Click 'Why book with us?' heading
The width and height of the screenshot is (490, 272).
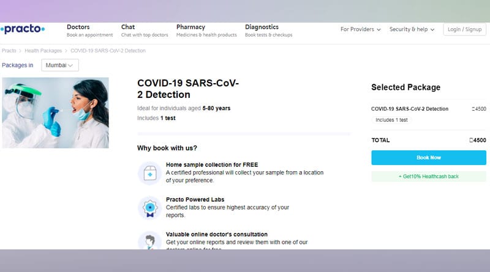point(167,148)
